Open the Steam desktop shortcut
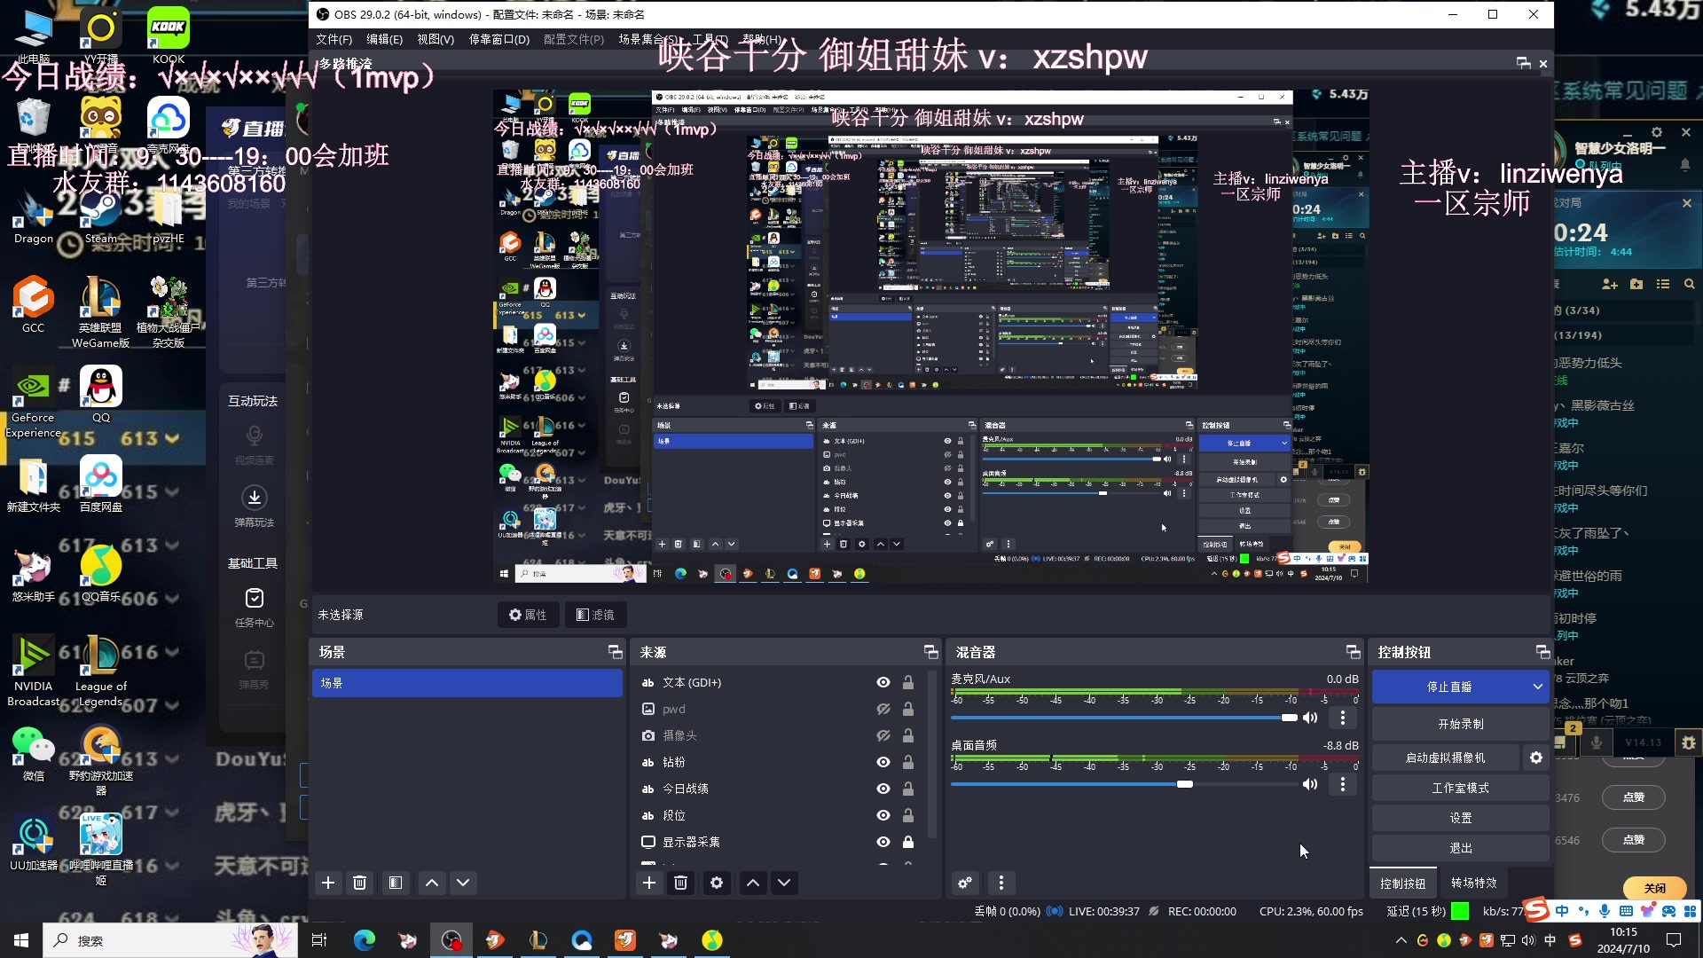The image size is (1703, 958). 101,216
